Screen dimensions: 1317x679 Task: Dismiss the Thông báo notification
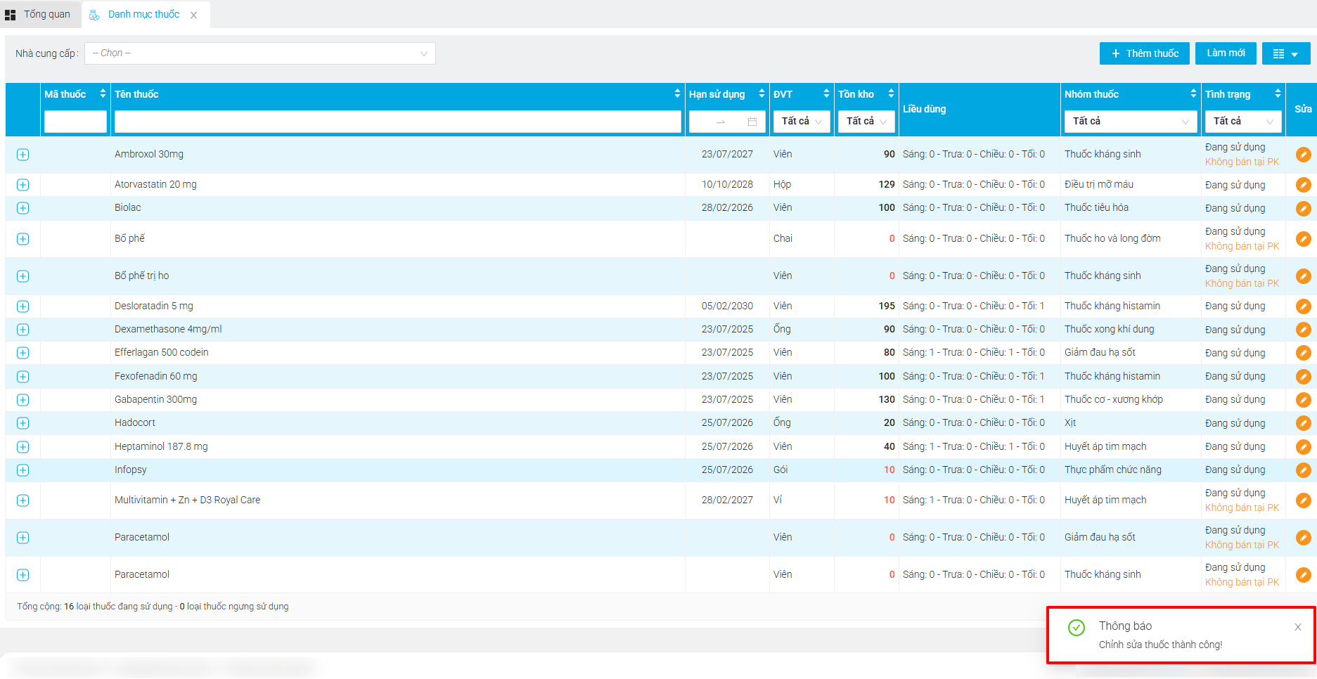pyautogui.click(x=1298, y=627)
